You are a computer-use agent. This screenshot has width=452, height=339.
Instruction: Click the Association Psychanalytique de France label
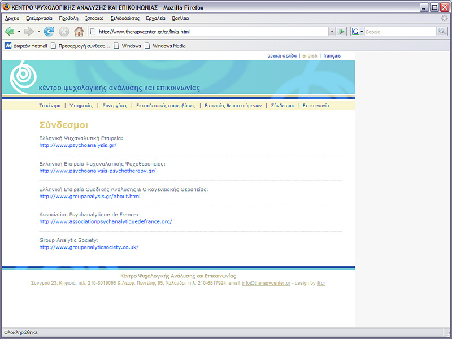[x=89, y=215]
